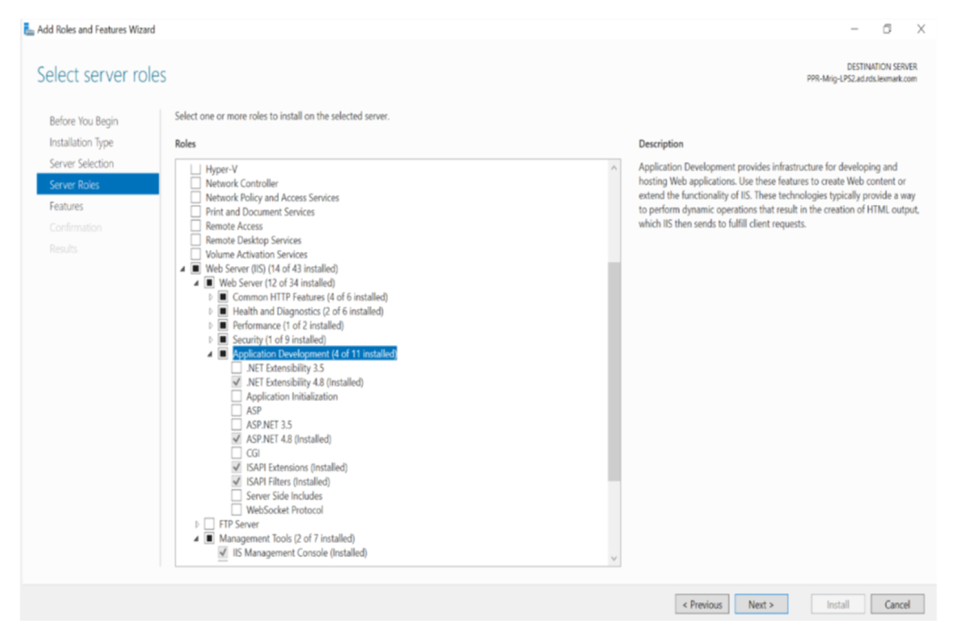This screenshot has height=641, width=955.
Task: Toggle the Security (1 of 9 installed) checkbox
Action: pos(223,339)
